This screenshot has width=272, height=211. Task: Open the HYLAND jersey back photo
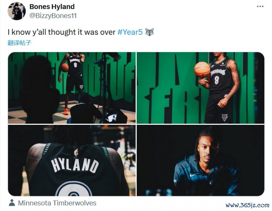[72, 160]
